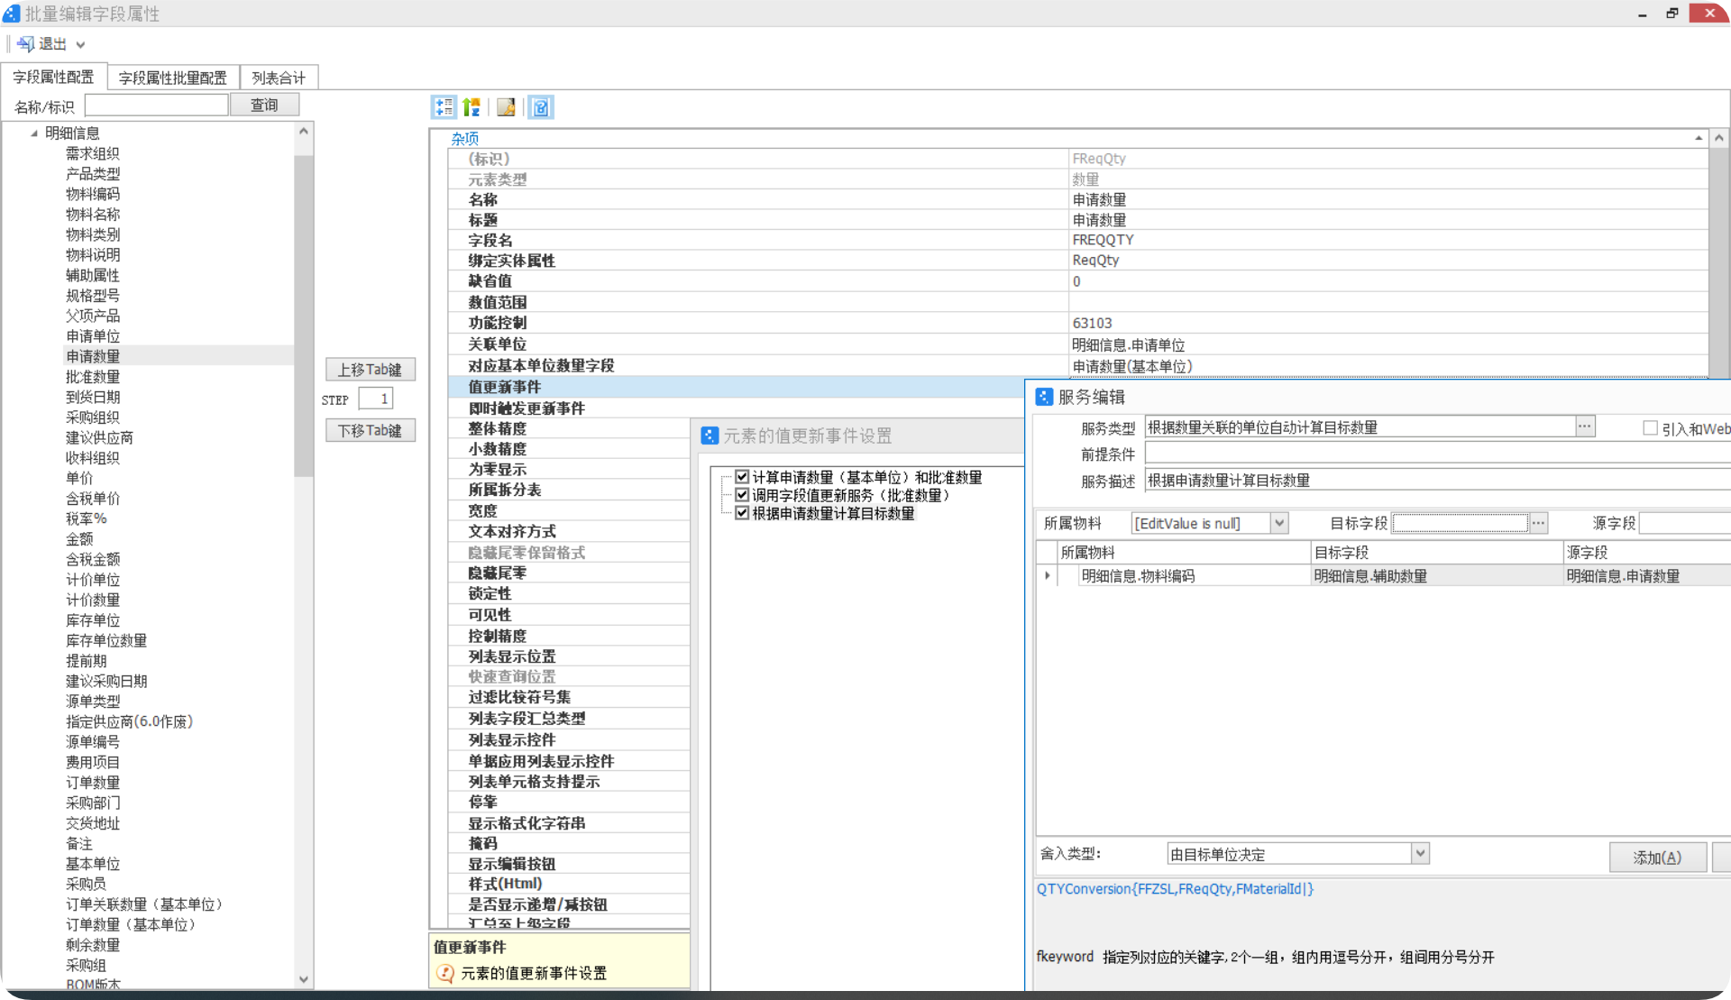Open the 退出 dropdown arrow
Screen dimensions: 1731x1000
pyautogui.click(x=80, y=45)
